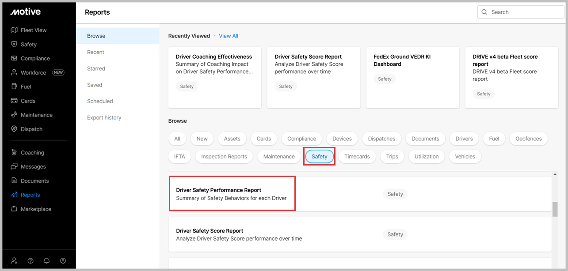The height and width of the screenshot is (271, 568).
Task: Filter reports by Assets
Action: click(x=232, y=139)
